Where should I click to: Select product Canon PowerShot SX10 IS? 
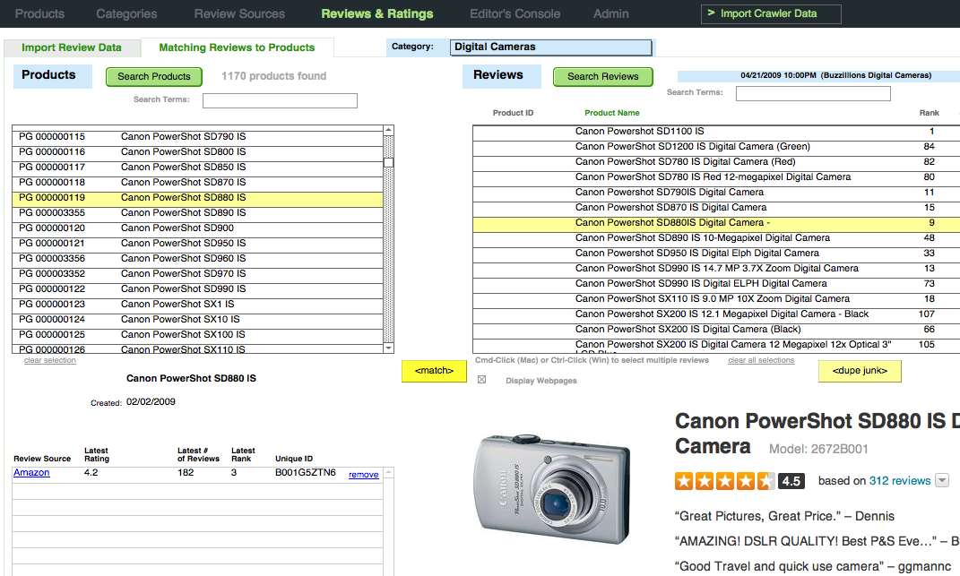pyautogui.click(x=198, y=320)
